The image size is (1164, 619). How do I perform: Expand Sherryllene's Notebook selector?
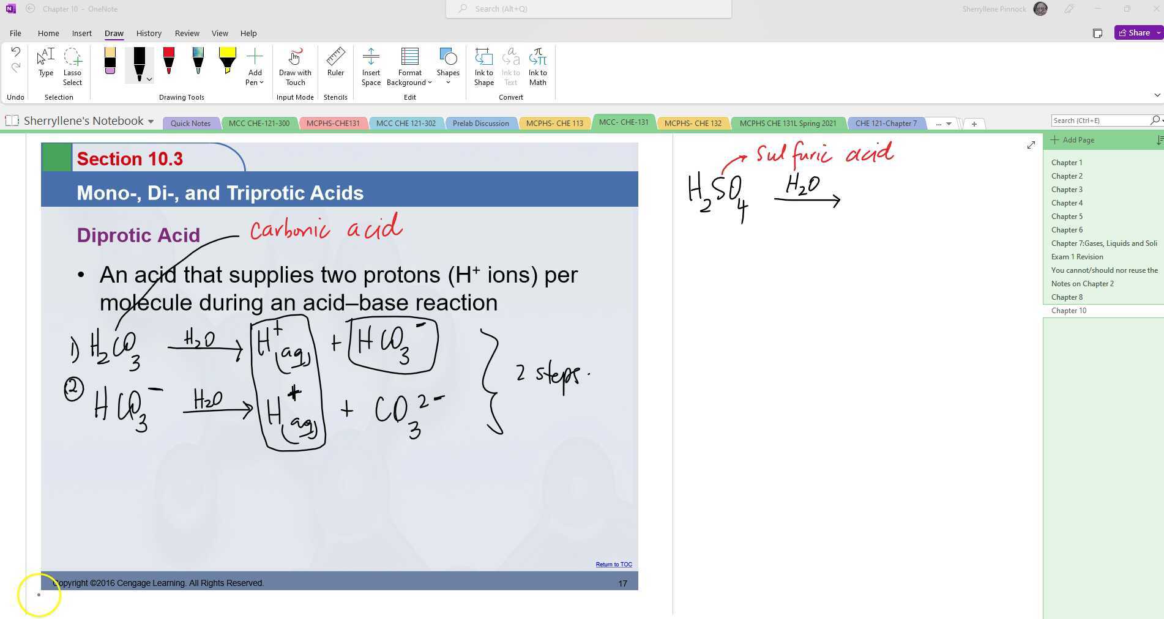151,120
